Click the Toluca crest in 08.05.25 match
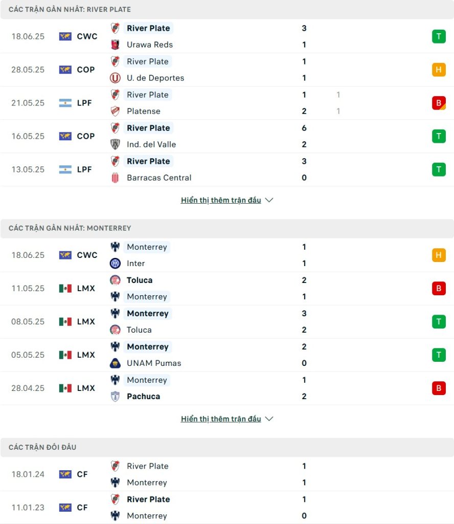 click(x=115, y=330)
